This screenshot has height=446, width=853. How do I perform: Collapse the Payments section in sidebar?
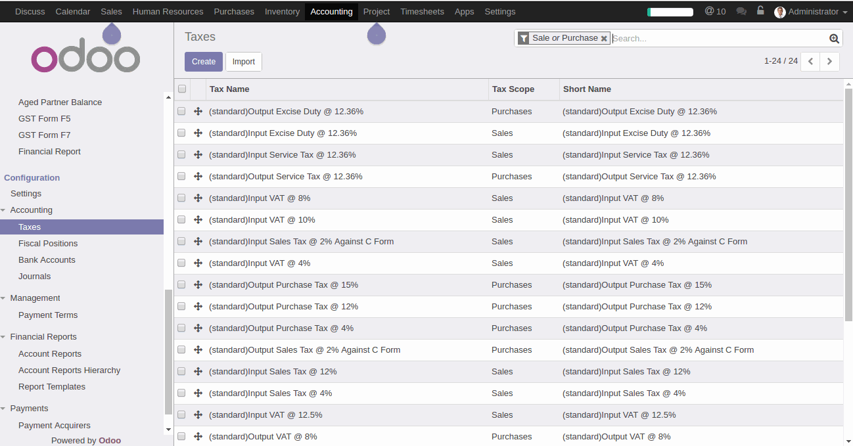(x=3, y=409)
